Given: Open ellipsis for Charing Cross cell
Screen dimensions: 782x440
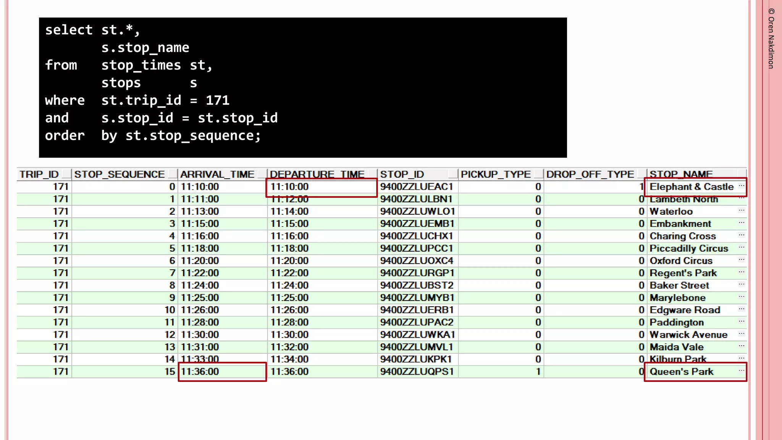Looking at the screenshot, I should (x=741, y=235).
